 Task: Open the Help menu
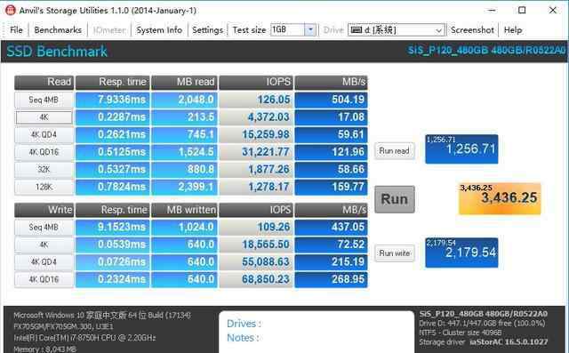point(513,29)
